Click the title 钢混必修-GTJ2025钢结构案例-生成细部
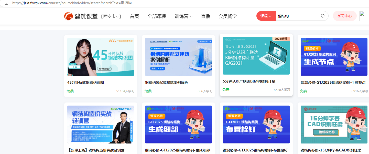 click(177, 150)
